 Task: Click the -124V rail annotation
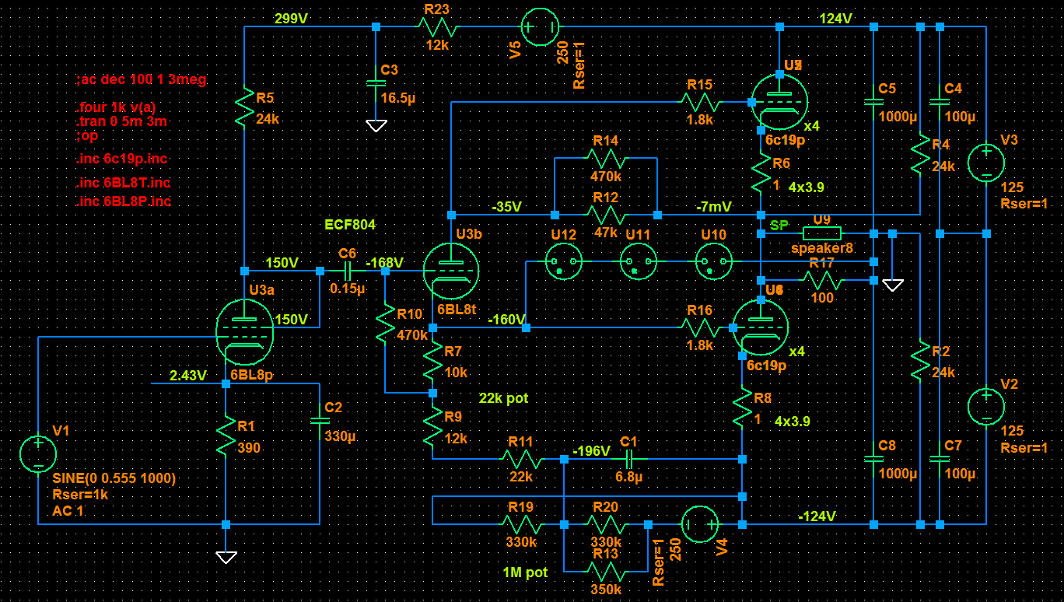pos(817,516)
